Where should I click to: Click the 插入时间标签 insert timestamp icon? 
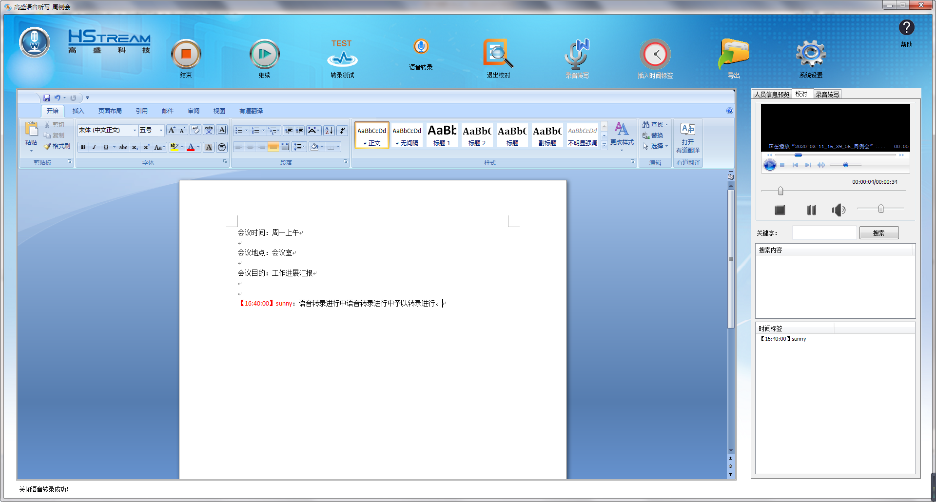point(655,54)
